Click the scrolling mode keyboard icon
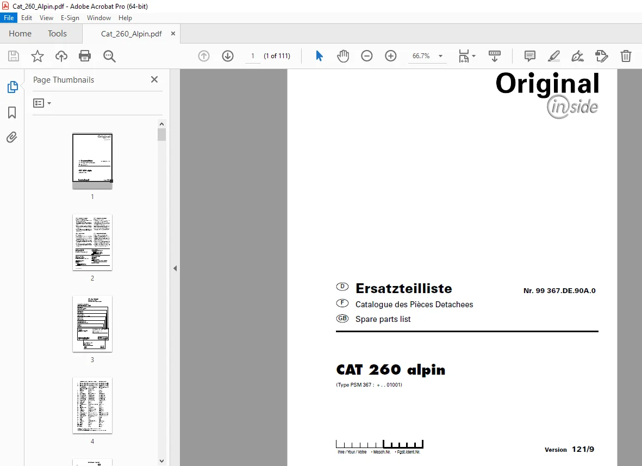 point(495,56)
